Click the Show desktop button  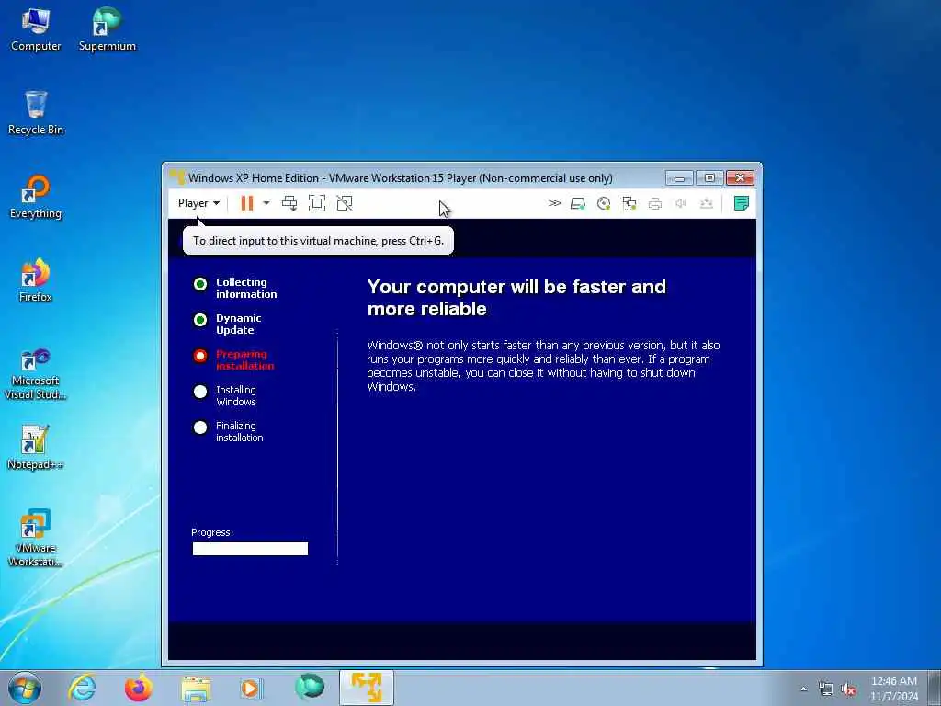pos(935,688)
